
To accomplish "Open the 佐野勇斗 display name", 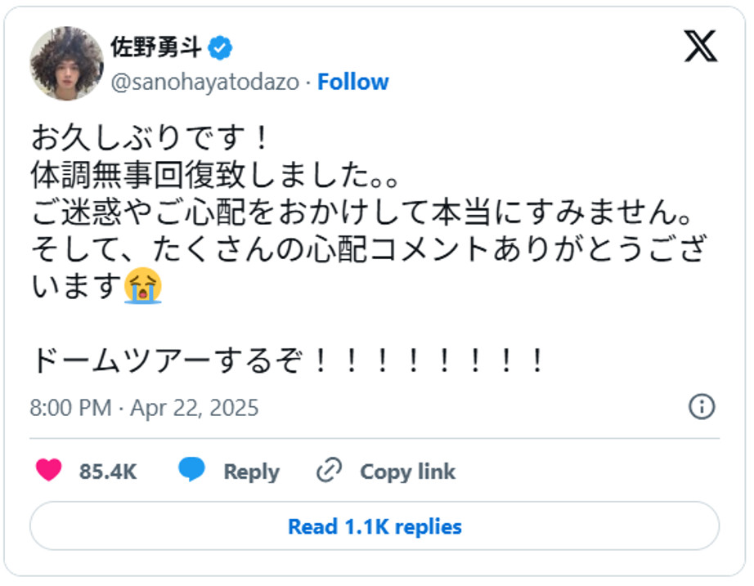I will [x=155, y=48].
